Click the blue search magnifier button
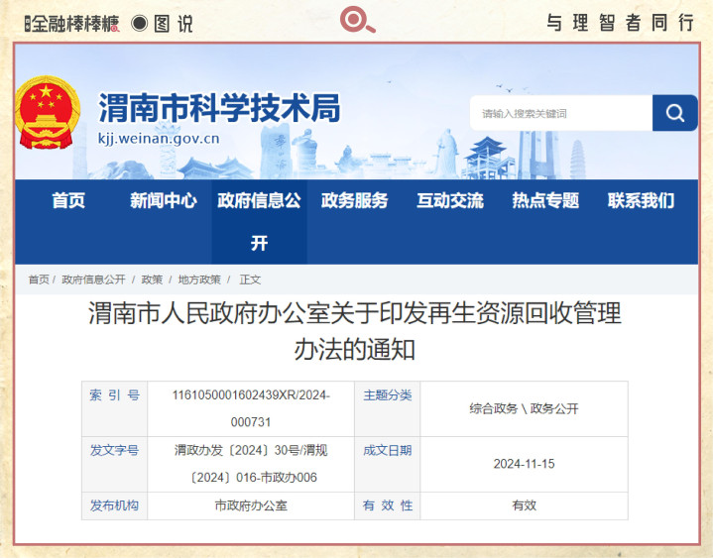The width and height of the screenshot is (713, 558). (674, 113)
